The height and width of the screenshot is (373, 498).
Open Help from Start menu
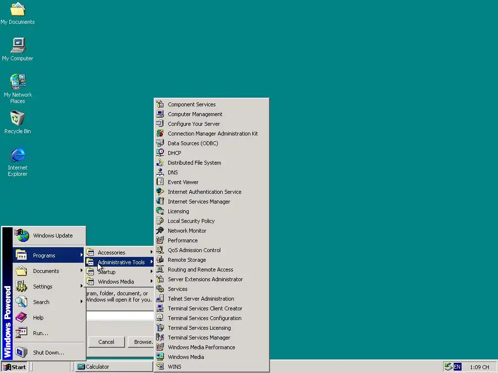49,318
